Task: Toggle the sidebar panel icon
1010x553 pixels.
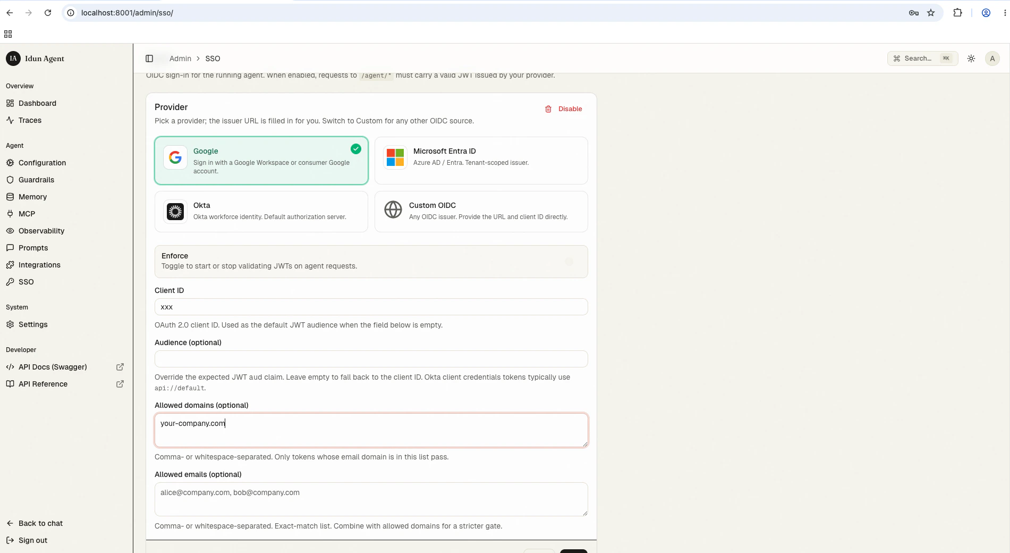Action: click(x=149, y=58)
